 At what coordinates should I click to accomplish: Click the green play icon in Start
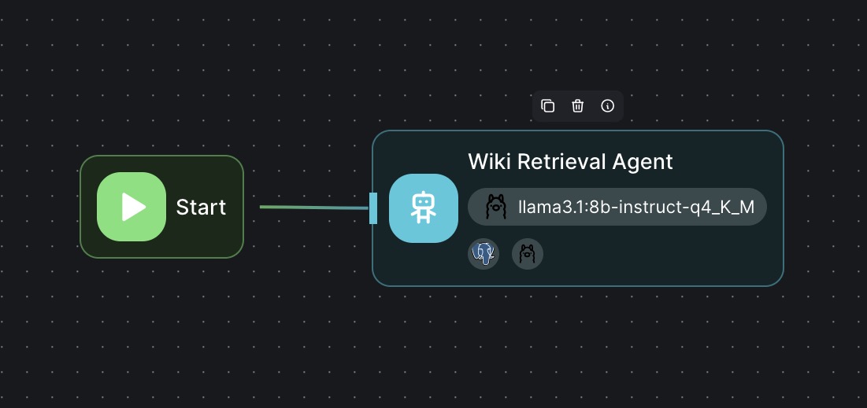(x=132, y=207)
